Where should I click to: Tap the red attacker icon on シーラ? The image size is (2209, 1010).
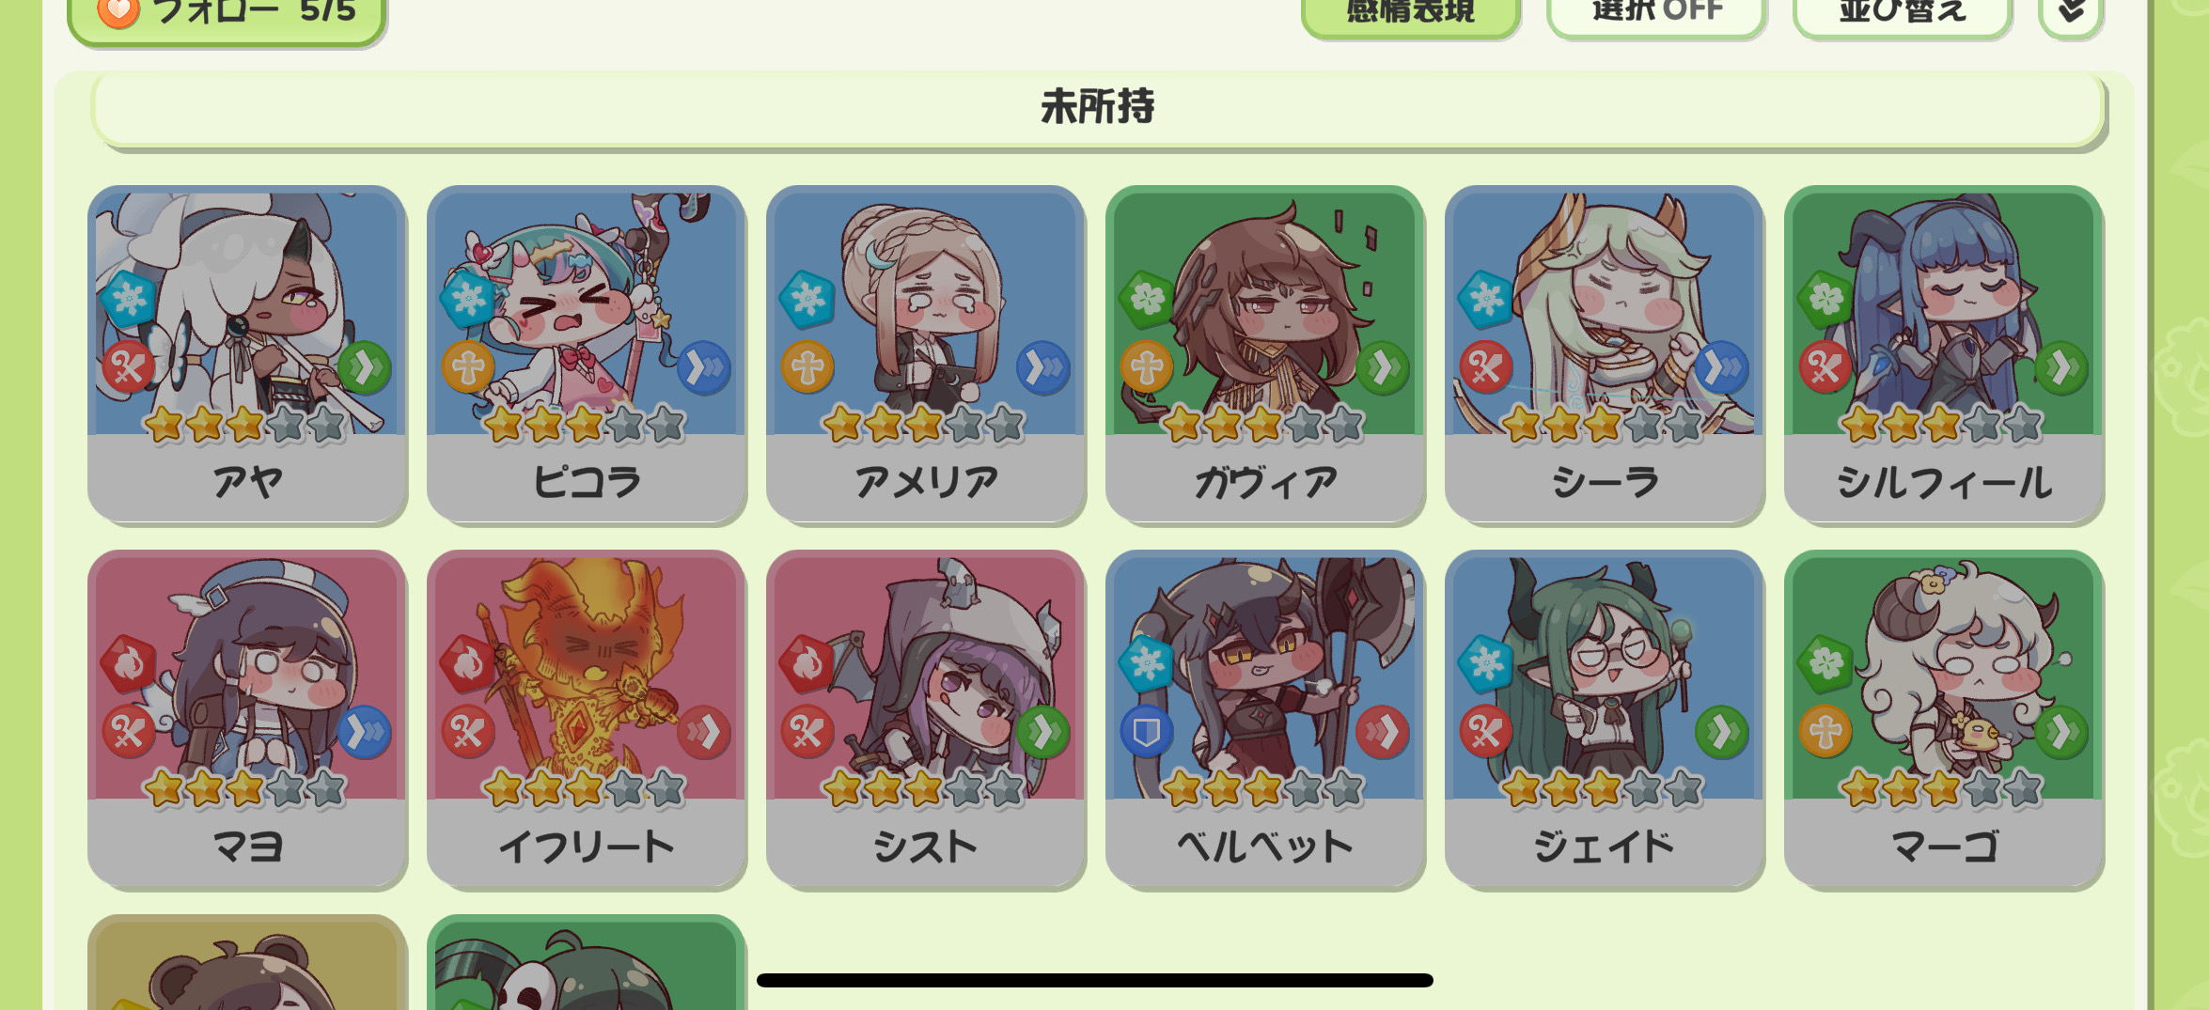tap(1486, 366)
